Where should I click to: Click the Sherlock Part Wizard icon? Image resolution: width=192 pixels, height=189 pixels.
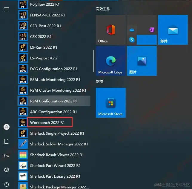pos(23,165)
